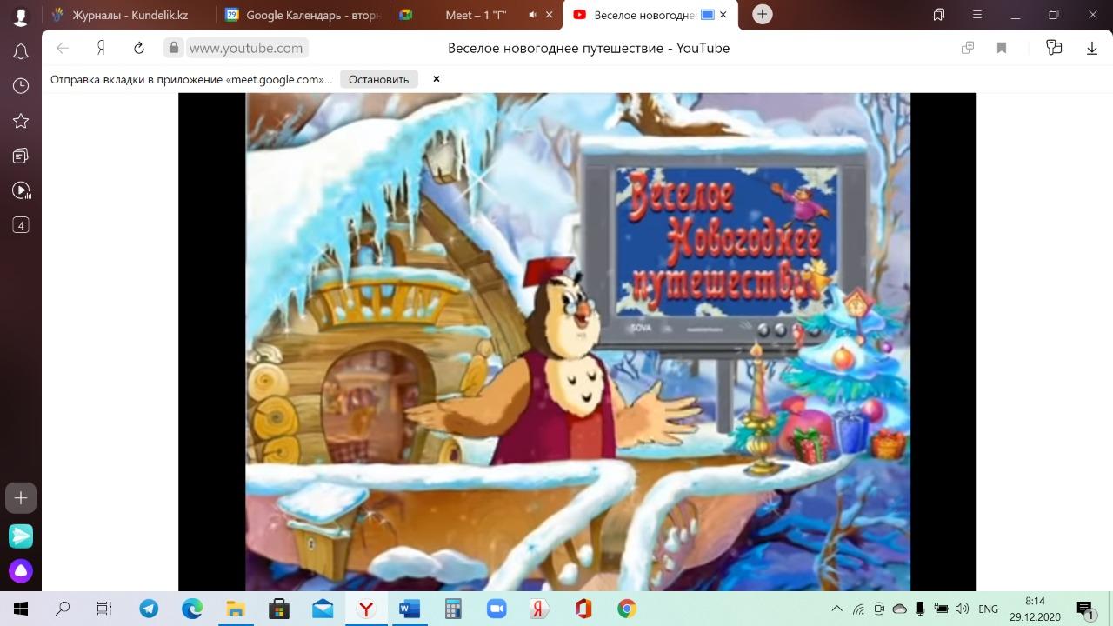Switch to the Журналы - Kundelik.kz tab

point(130,15)
